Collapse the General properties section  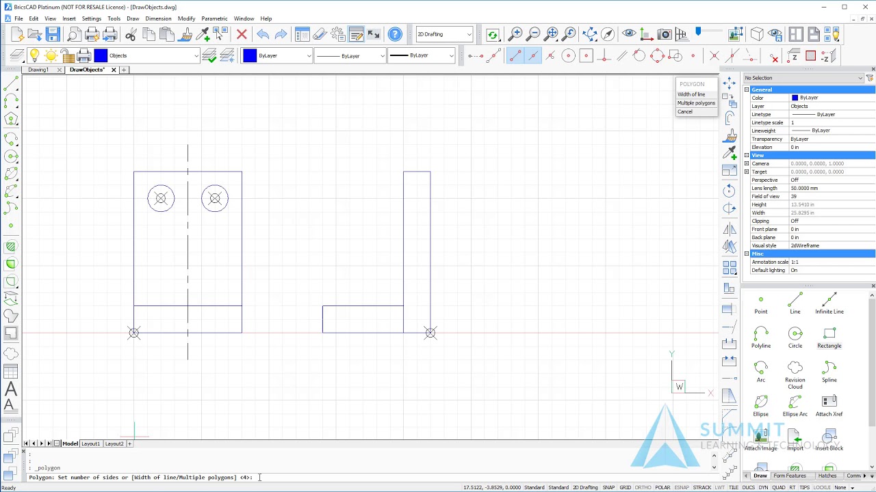(747, 90)
